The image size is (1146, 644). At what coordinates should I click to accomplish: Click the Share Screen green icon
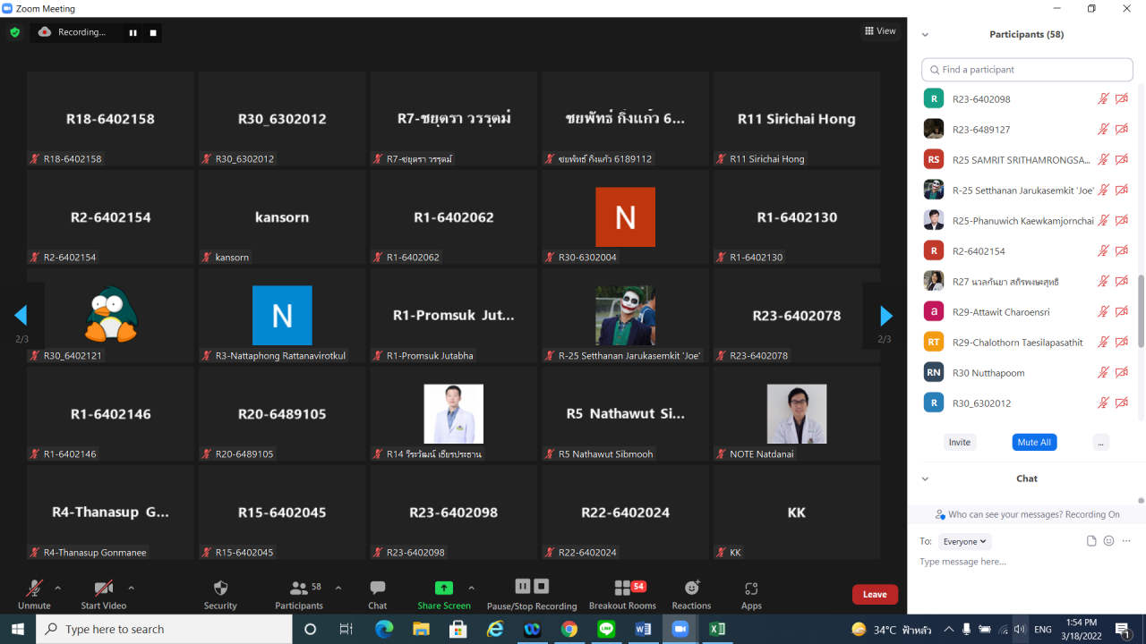point(443,589)
